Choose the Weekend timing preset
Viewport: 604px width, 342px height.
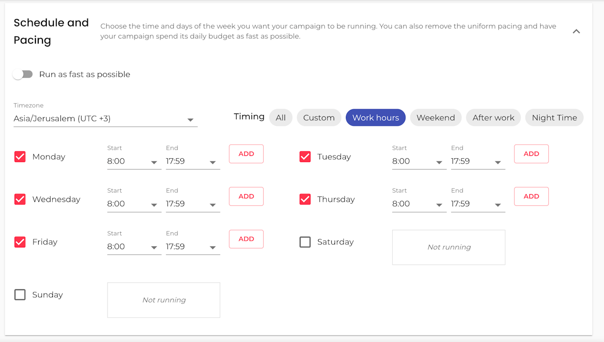pyautogui.click(x=436, y=118)
